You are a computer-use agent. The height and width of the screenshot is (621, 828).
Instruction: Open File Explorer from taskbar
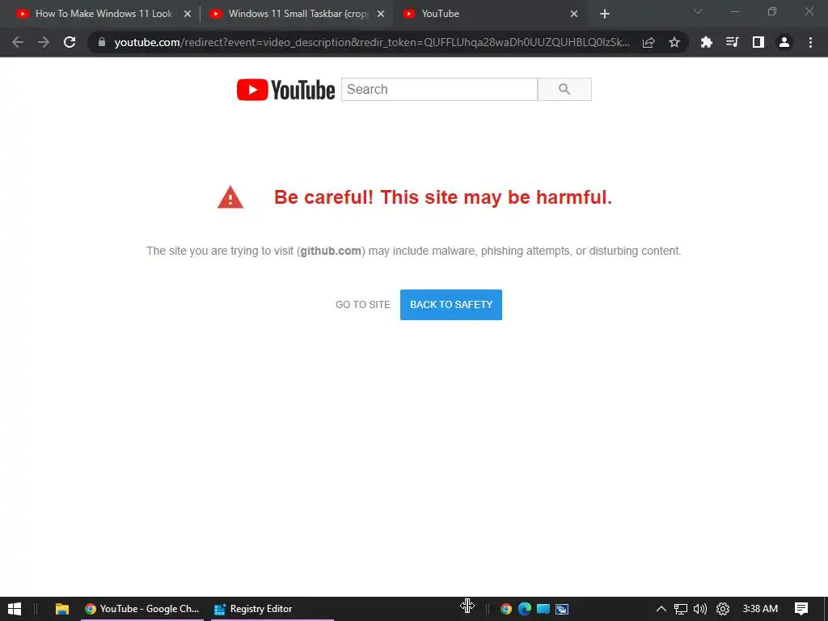coord(61,609)
